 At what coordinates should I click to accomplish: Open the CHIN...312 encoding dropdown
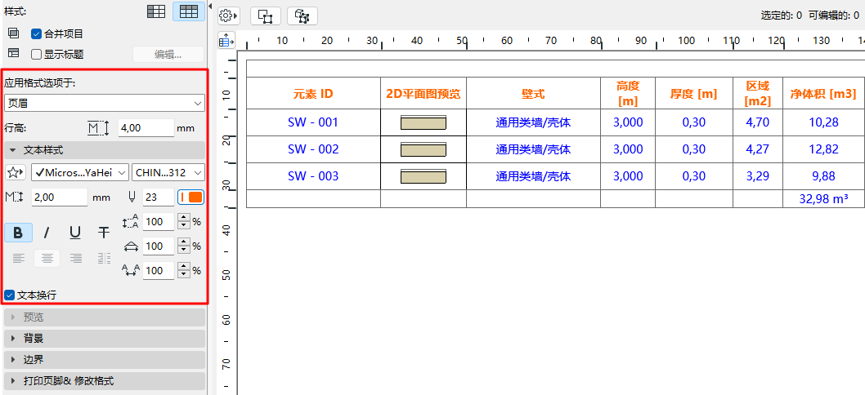[x=168, y=172]
